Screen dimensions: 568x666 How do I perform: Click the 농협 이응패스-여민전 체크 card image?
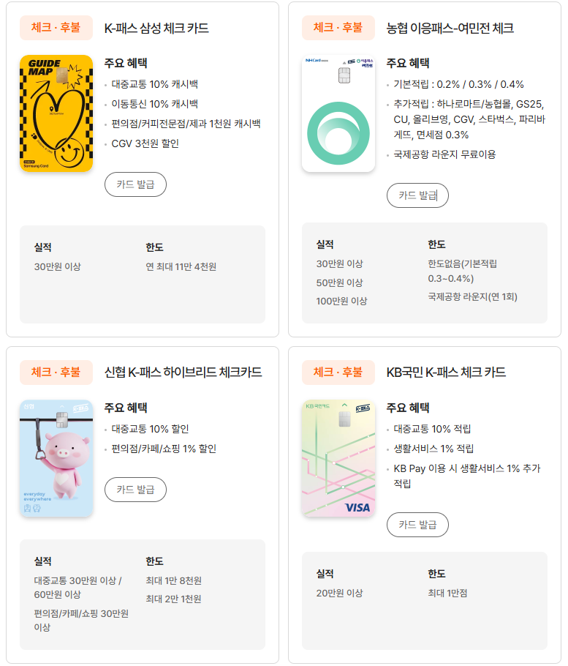(338, 113)
